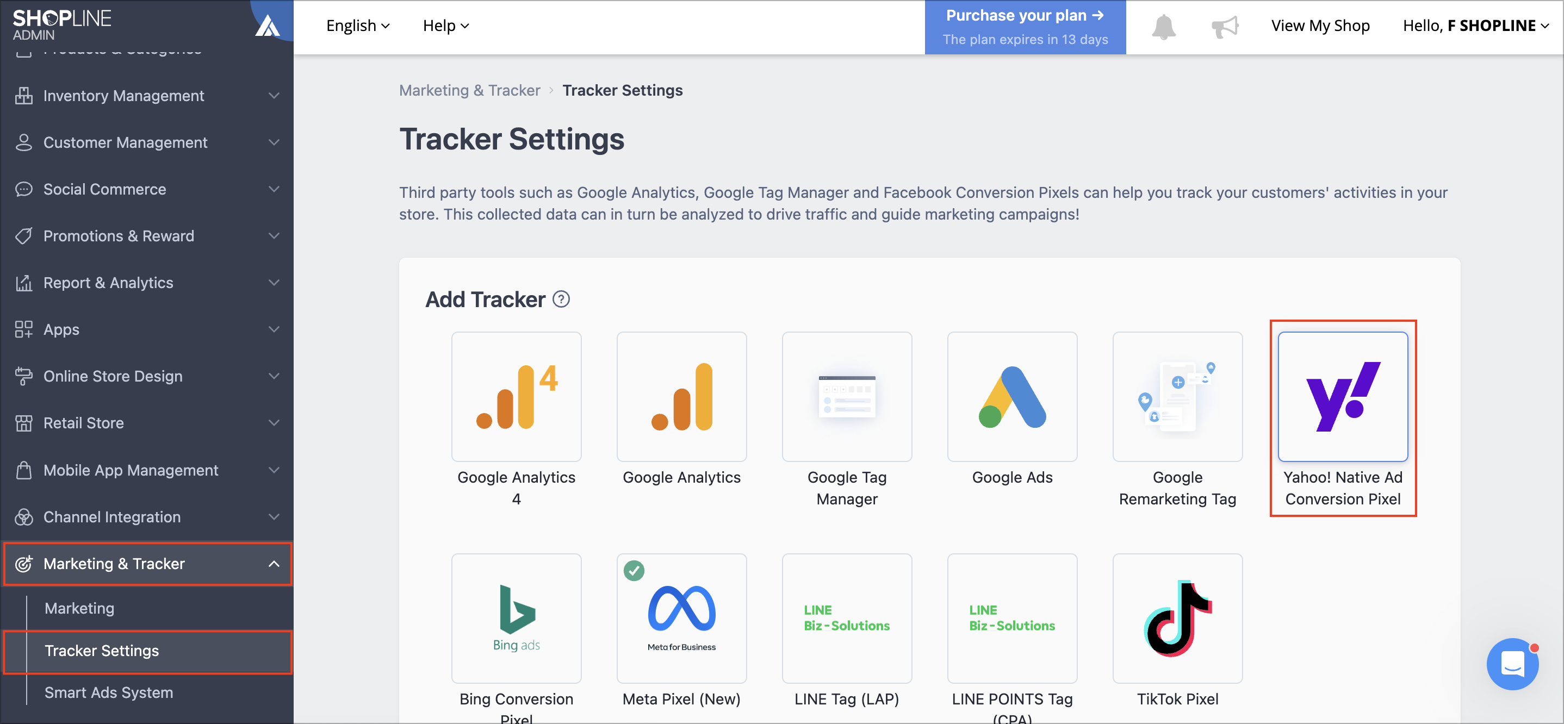Click the Report & Analytics chart icon
This screenshot has width=1564, height=724.
(24, 282)
